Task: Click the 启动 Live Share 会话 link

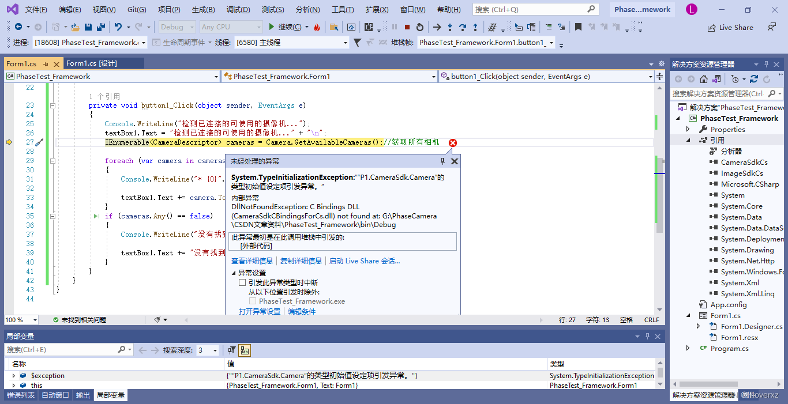Action: click(365, 261)
